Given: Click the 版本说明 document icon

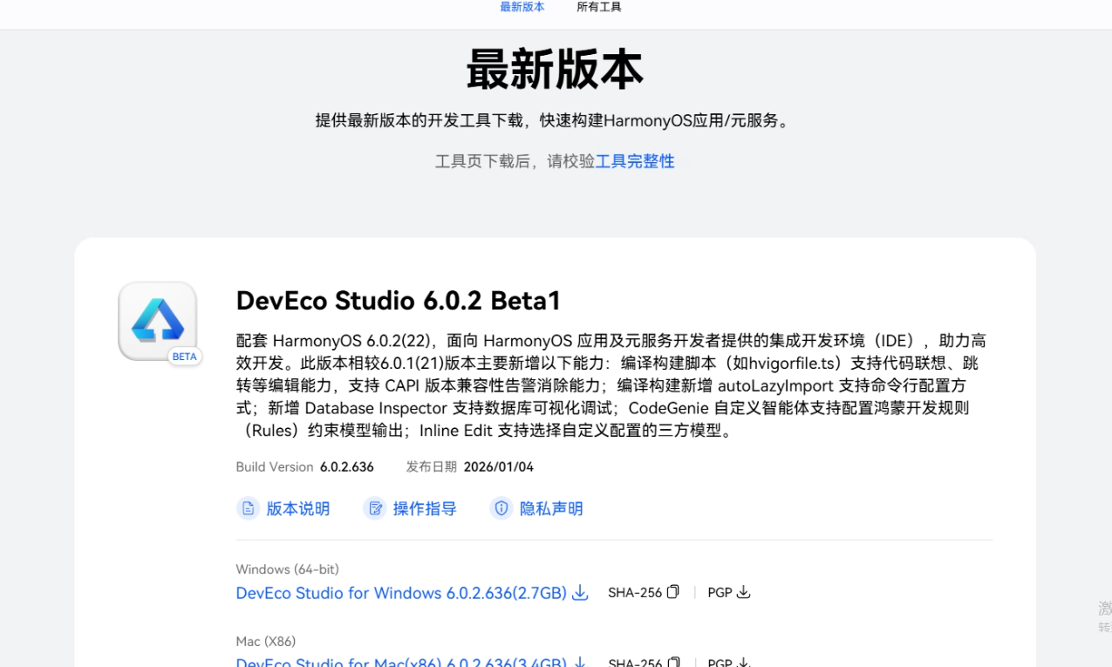Looking at the screenshot, I should [x=249, y=508].
